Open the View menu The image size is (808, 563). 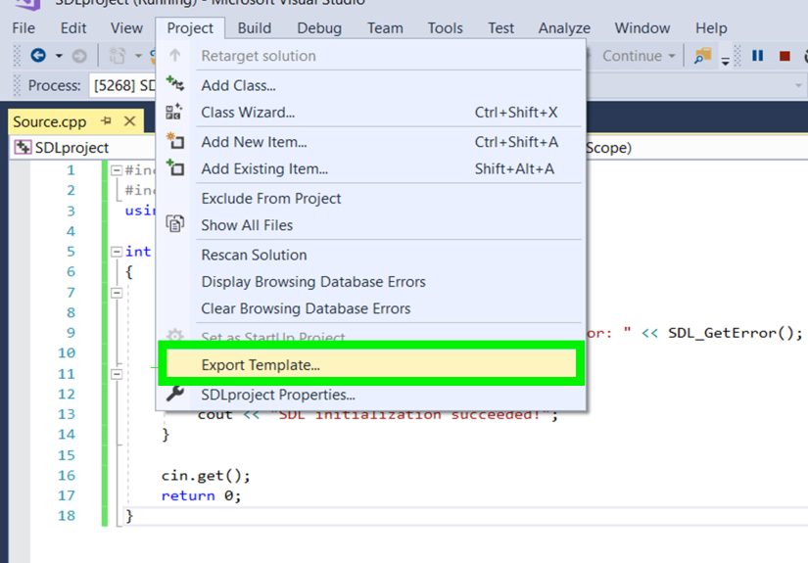126,27
